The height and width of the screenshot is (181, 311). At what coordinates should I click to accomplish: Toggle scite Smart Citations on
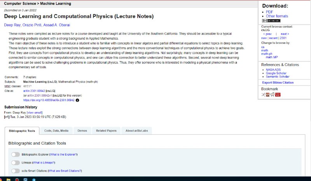point(16,171)
